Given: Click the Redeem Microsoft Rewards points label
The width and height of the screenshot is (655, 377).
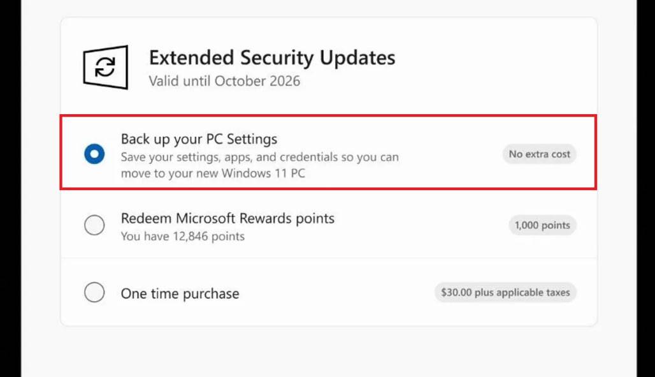Looking at the screenshot, I should [x=227, y=218].
